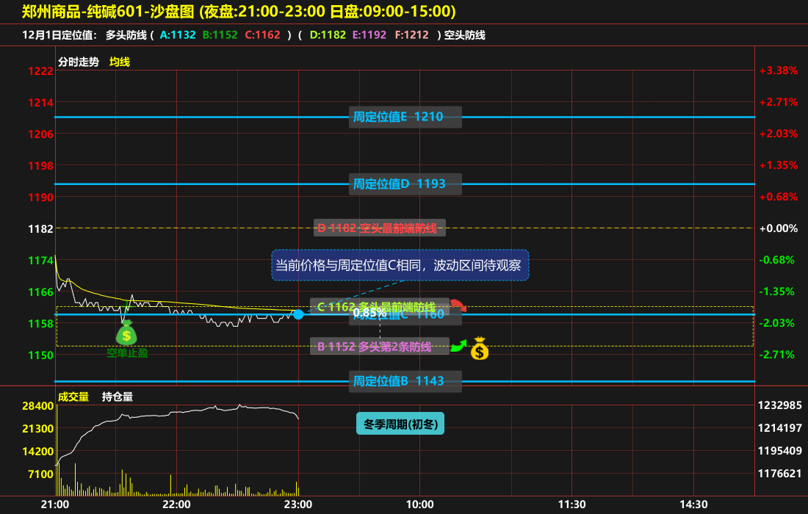Click the 周定位值E 1210 label
The width and height of the screenshot is (808, 514).
pos(405,117)
